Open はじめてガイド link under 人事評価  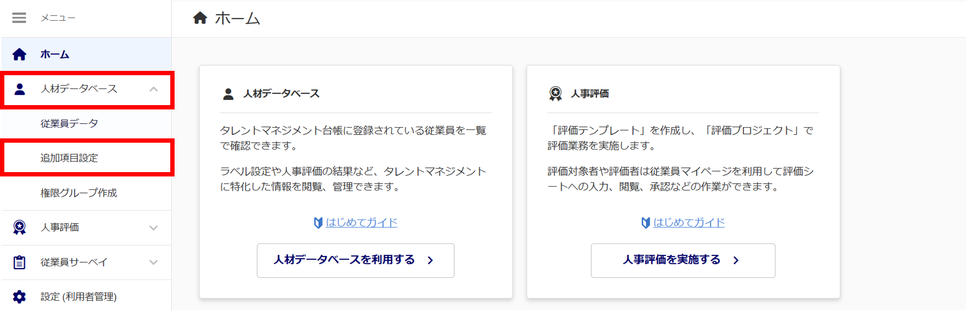(689, 222)
